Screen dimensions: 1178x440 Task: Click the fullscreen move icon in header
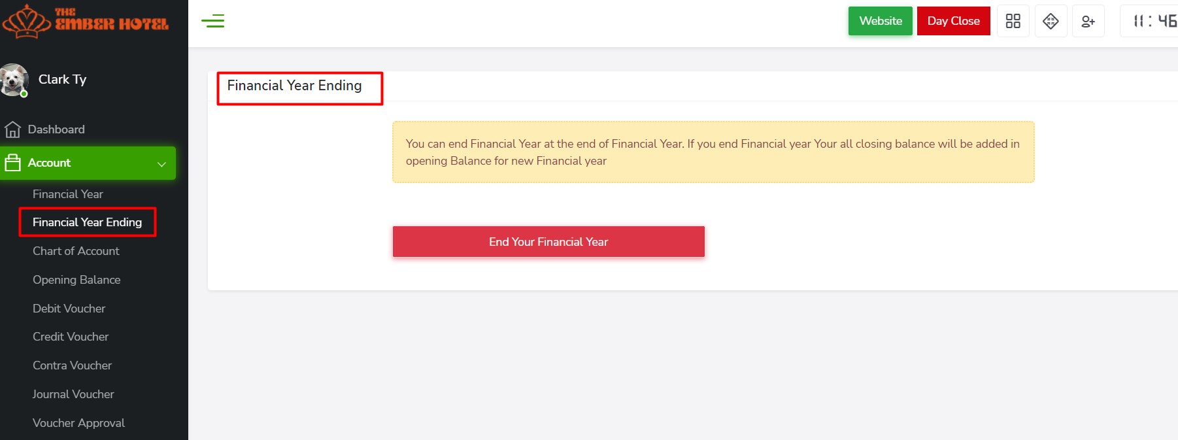pos(1051,21)
